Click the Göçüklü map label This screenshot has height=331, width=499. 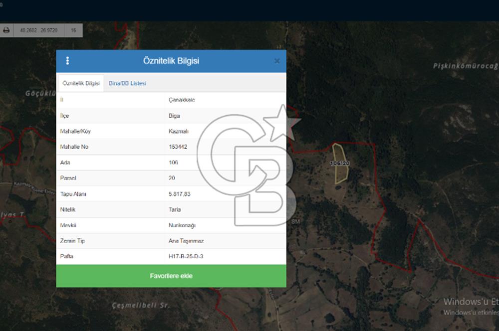41,94
